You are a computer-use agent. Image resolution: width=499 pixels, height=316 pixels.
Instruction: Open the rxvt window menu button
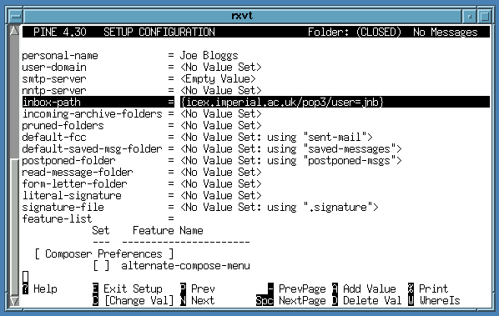point(15,16)
